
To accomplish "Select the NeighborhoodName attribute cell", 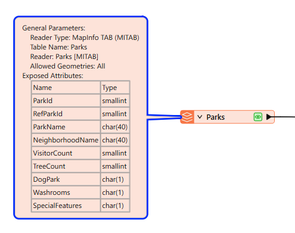I will (66, 140).
